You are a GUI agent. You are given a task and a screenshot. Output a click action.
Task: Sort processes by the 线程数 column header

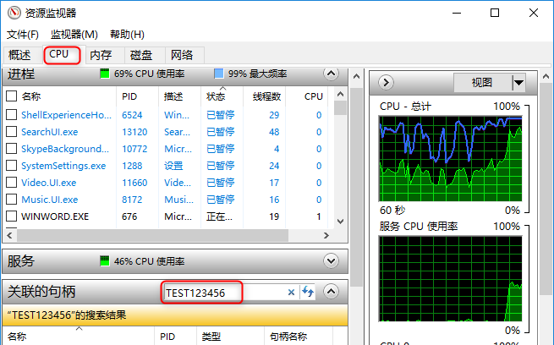tap(264, 96)
